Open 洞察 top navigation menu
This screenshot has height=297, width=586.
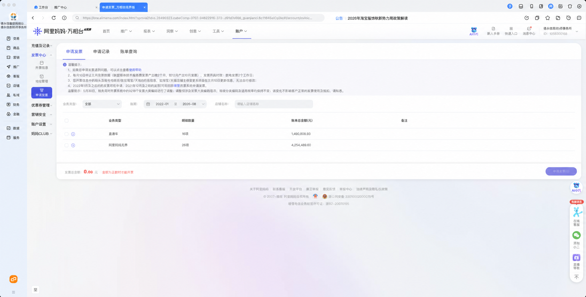click(x=172, y=31)
